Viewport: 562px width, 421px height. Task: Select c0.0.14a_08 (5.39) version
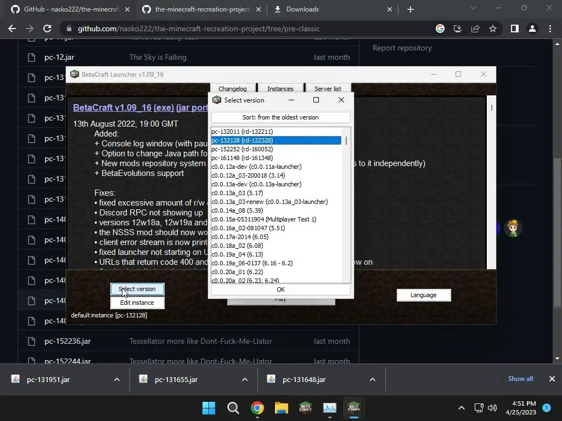276,210
